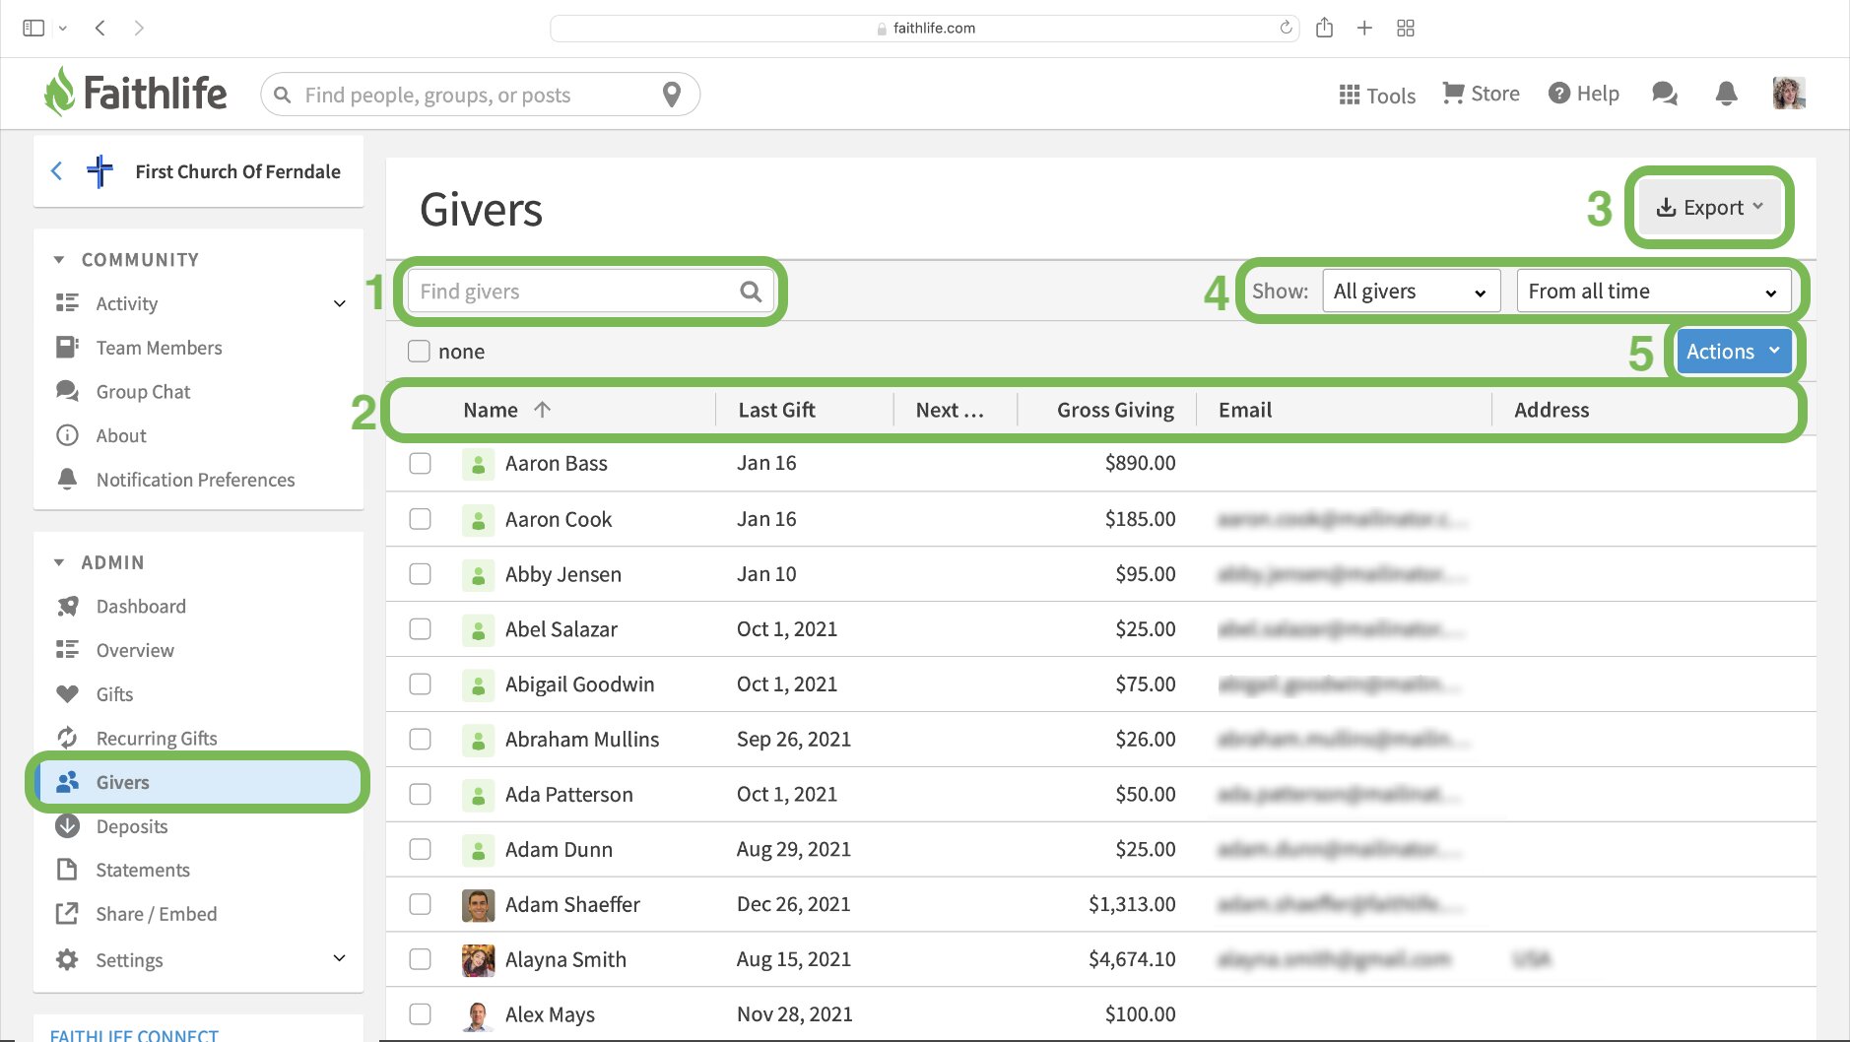The height and width of the screenshot is (1042, 1850).
Task: Check the box for Aaron Cook
Action: (421, 519)
